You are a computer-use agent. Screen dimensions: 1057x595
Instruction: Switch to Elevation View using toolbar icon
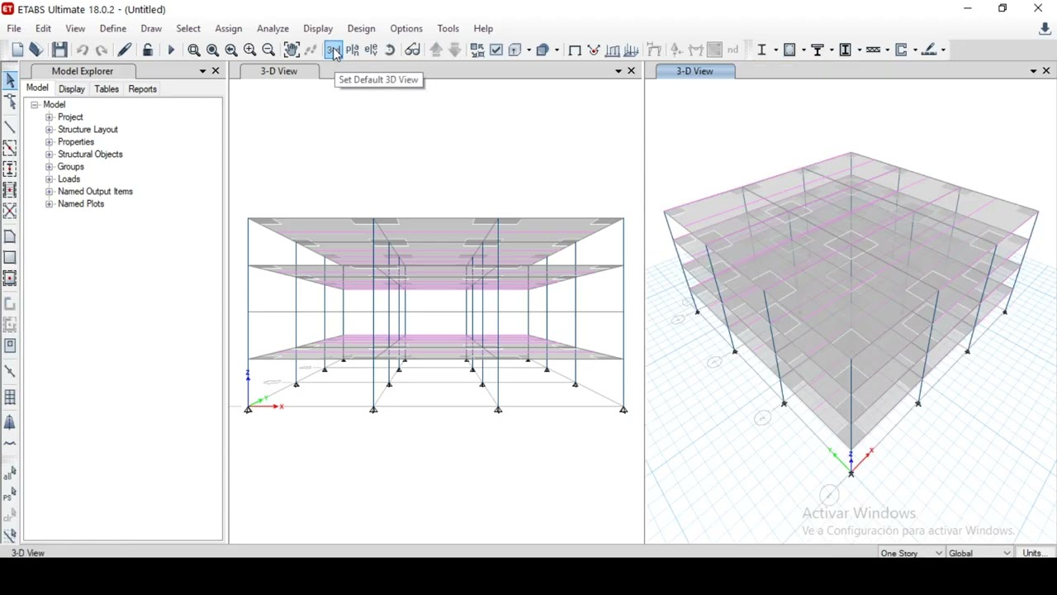(372, 50)
